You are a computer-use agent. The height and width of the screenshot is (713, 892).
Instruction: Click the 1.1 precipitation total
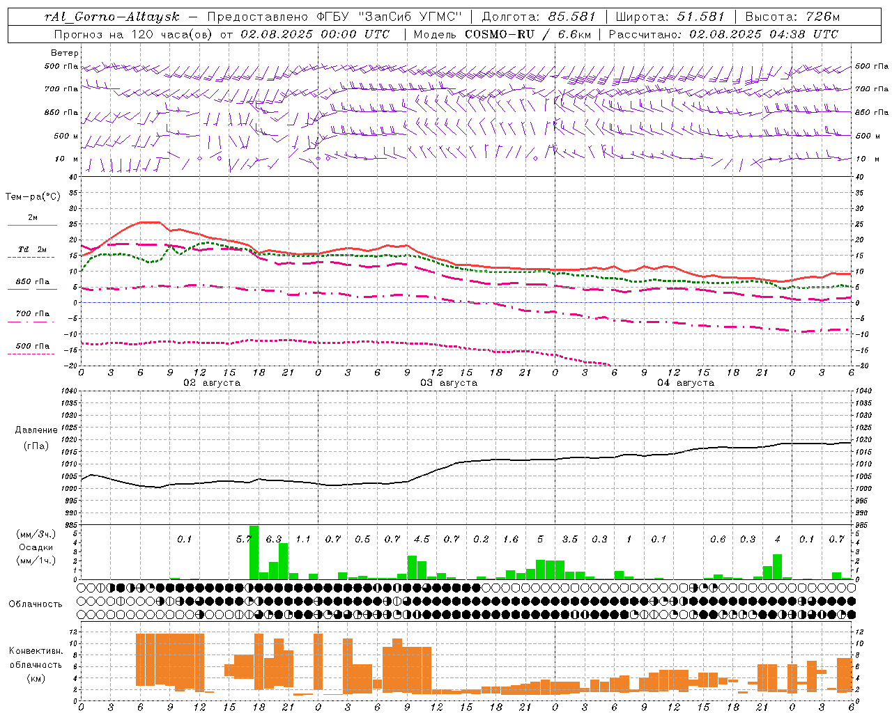tap(302, 539)
